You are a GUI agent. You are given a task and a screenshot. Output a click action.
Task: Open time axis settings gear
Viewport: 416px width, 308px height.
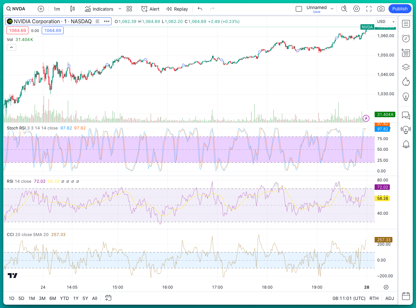[386, 287]
